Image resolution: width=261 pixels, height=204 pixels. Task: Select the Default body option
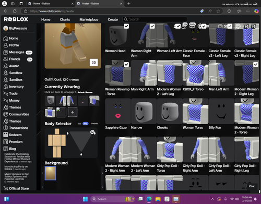[94, 124]
